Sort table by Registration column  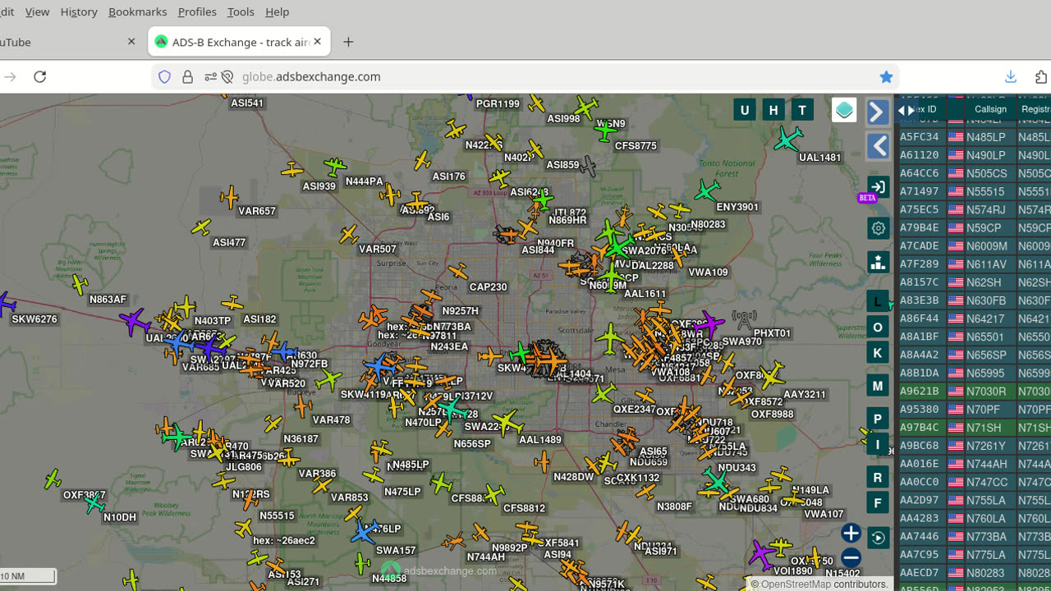click(1035, 109)
